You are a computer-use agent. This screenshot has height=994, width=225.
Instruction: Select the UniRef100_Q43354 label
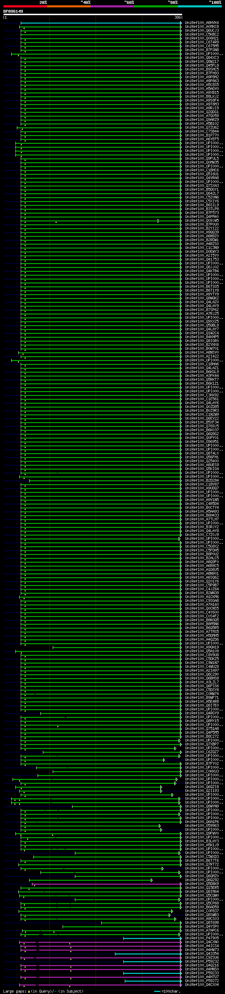201,953
